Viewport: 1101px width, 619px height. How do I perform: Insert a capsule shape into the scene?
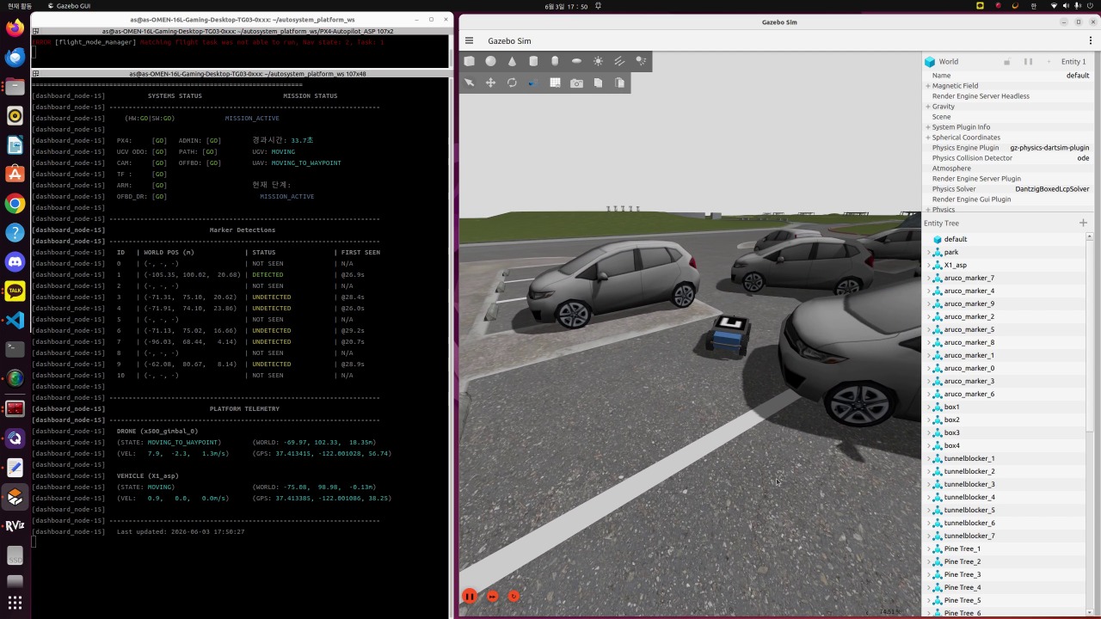(x=555, y=61)
